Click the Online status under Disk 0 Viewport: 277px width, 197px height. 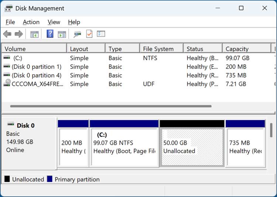(15, 150)
